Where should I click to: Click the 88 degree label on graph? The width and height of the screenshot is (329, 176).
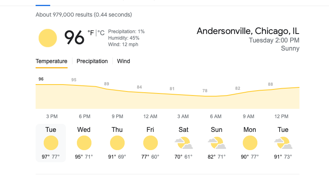[x=270, y=84]
